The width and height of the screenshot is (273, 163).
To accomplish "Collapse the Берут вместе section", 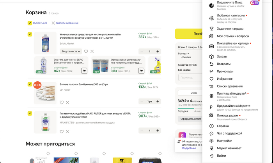I will 71,51.
